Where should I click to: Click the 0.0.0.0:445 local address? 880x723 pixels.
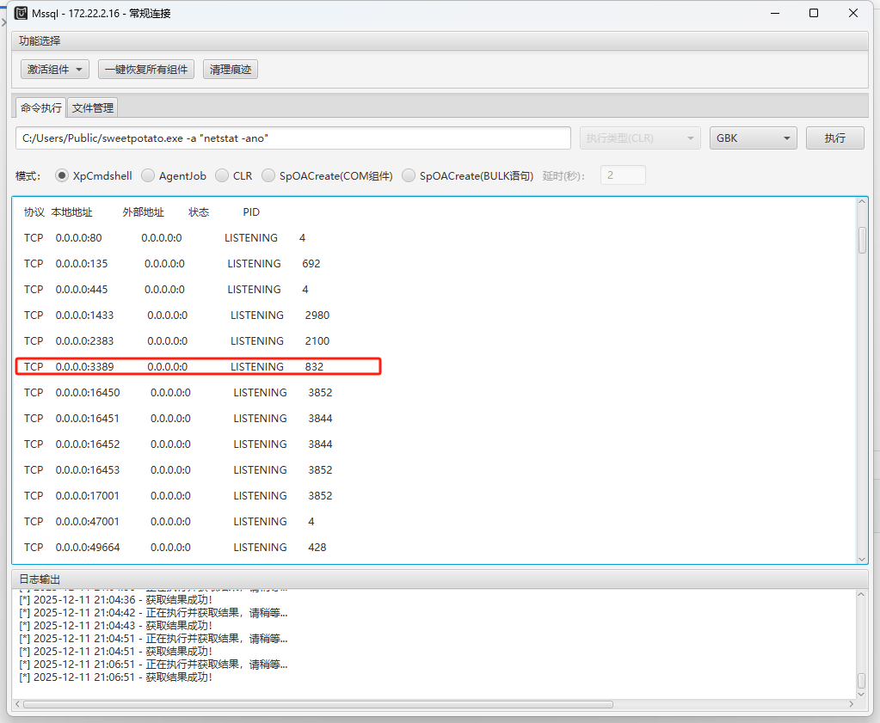point(82,290)
